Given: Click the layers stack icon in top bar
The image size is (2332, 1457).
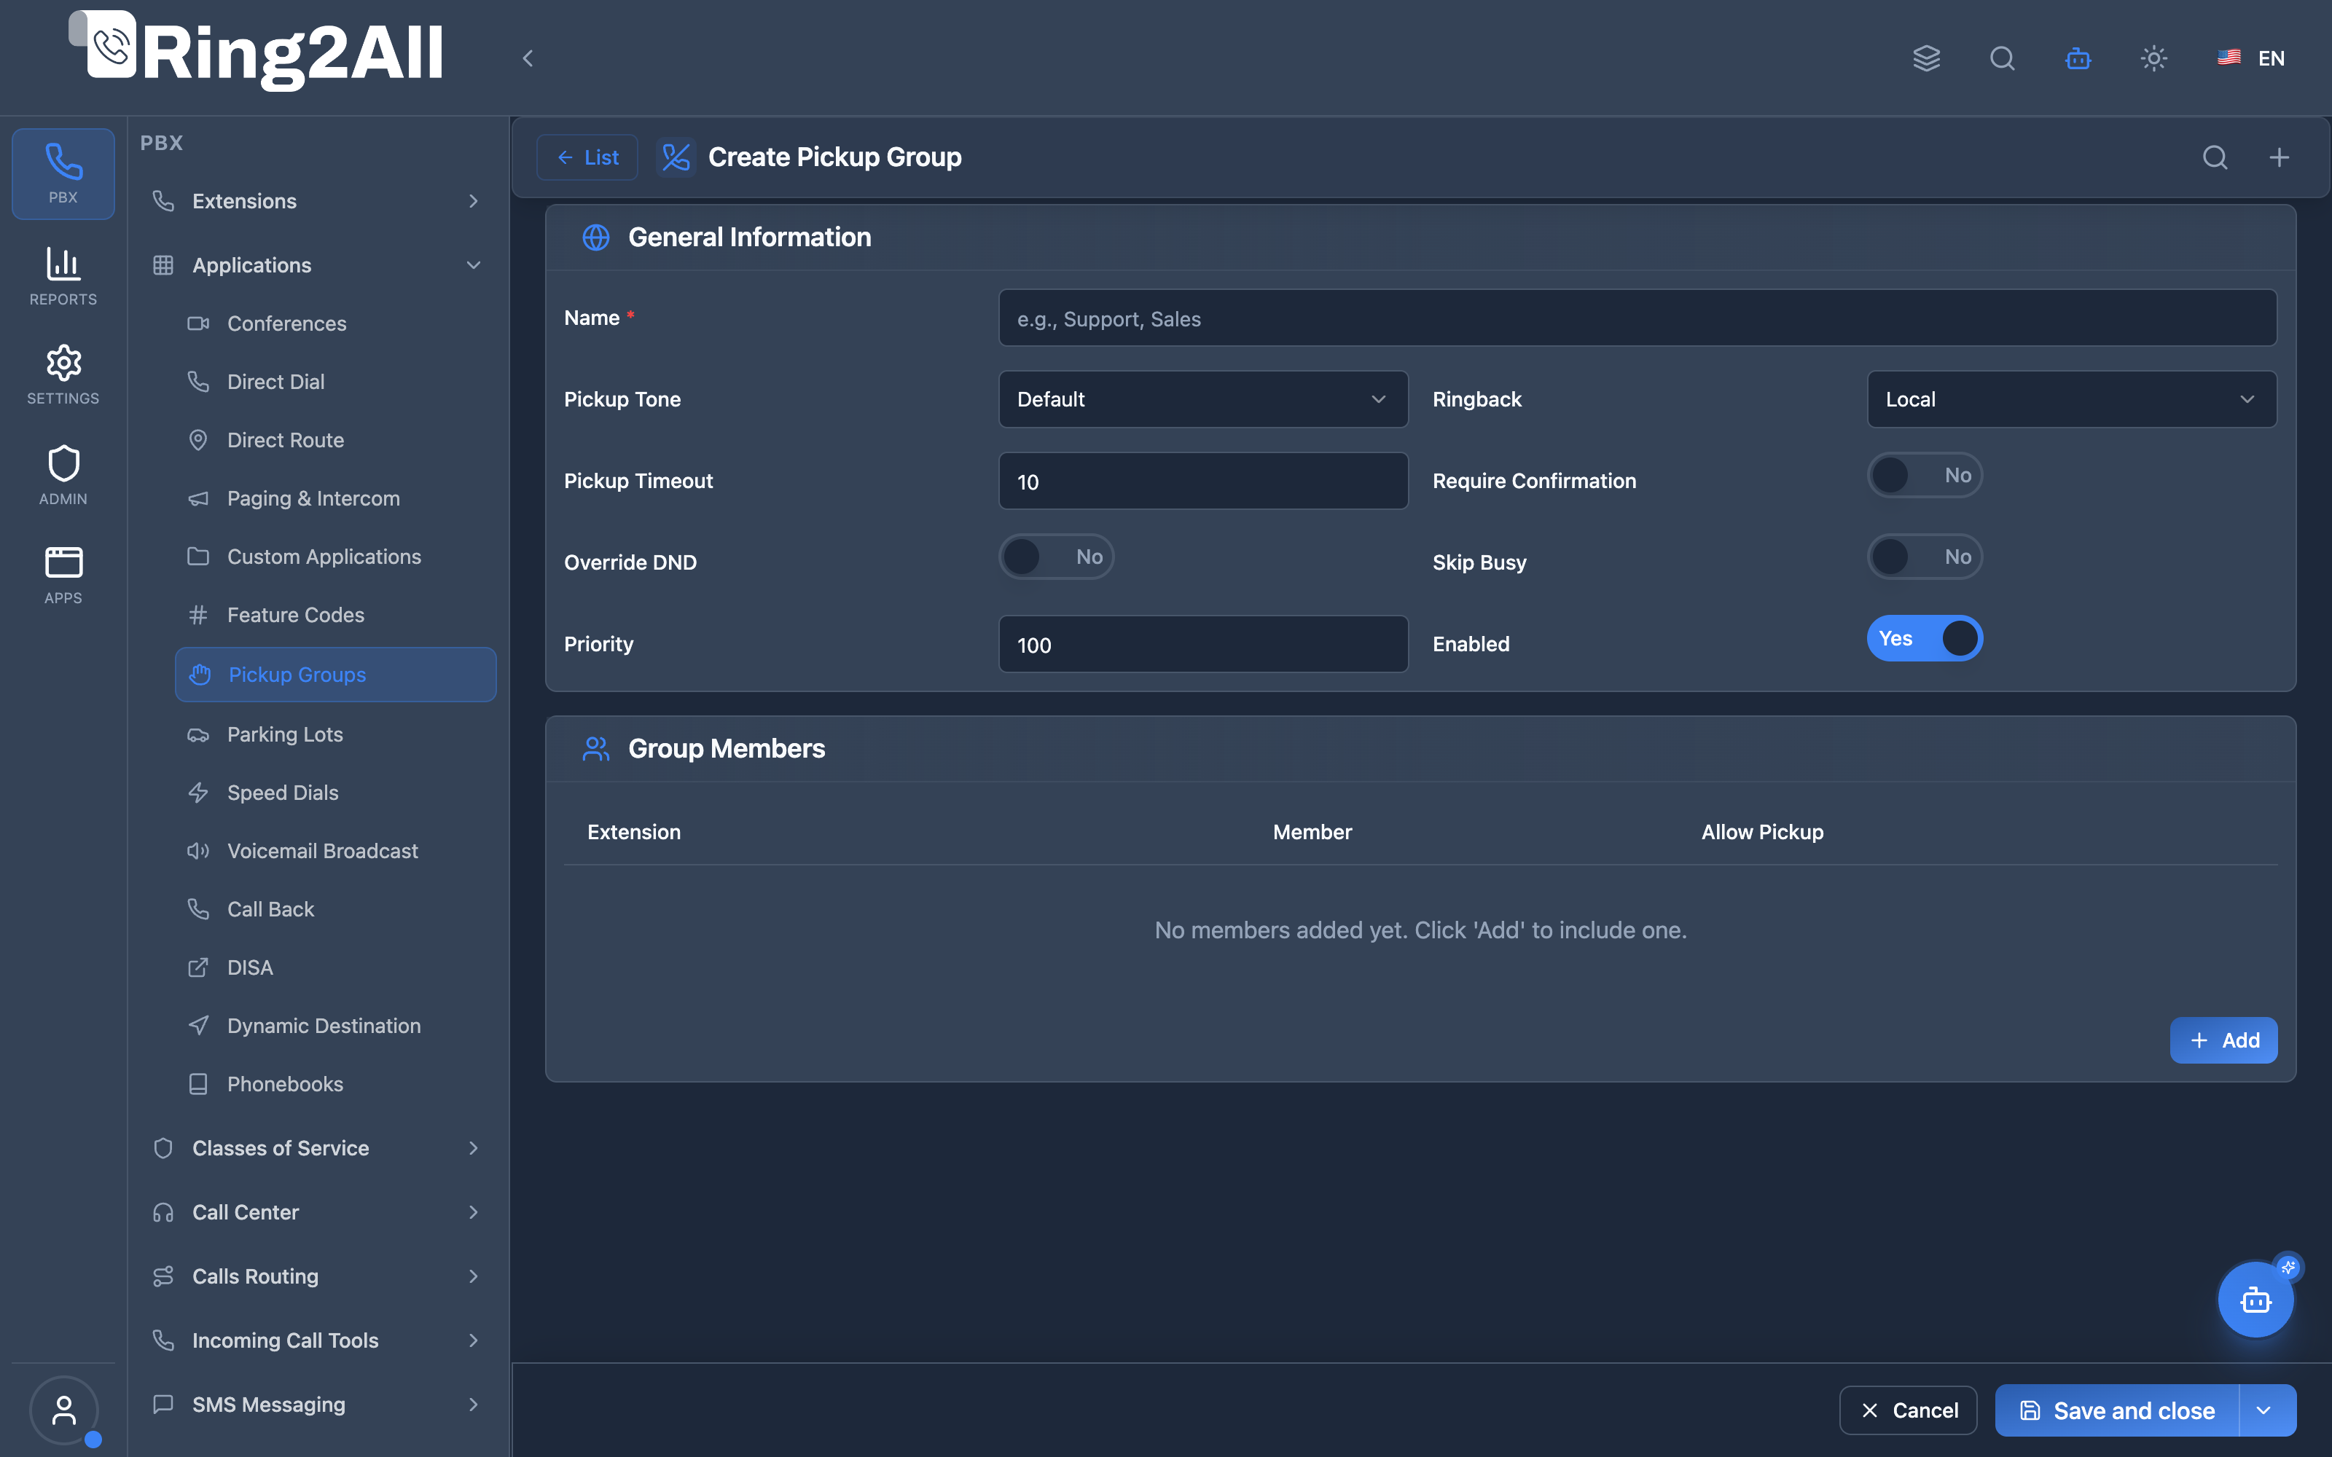Looking at the screenshot, I should (x=1926, y=58).
